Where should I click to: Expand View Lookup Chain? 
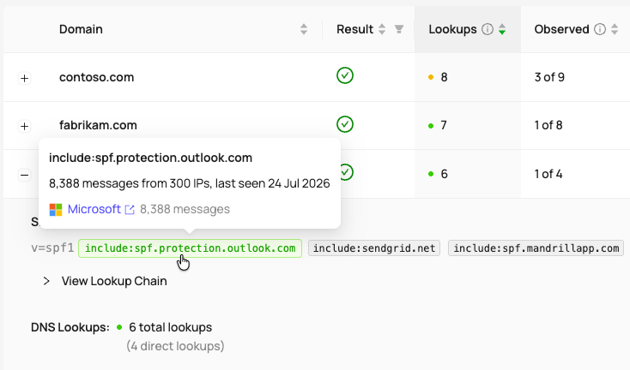click(x=106, y=281)
